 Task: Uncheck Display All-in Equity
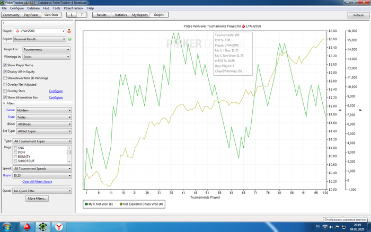5,72
